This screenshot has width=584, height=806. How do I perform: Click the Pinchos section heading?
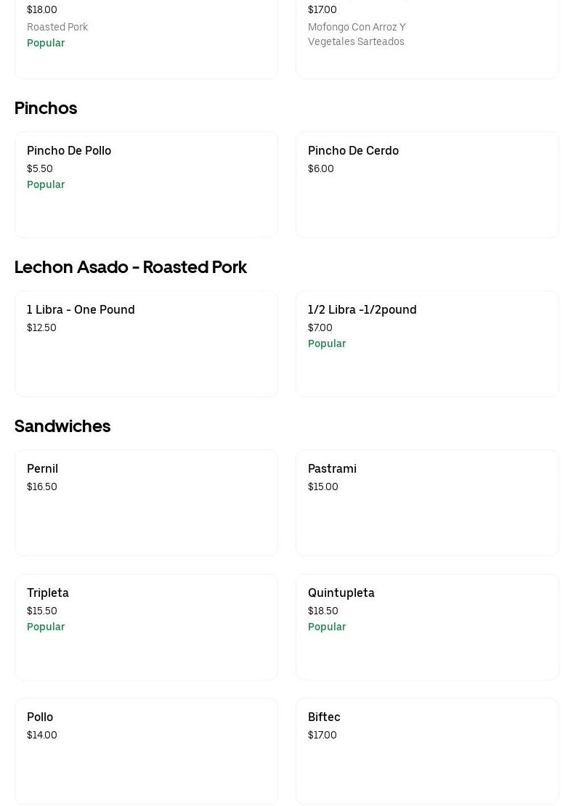[46, 108]
